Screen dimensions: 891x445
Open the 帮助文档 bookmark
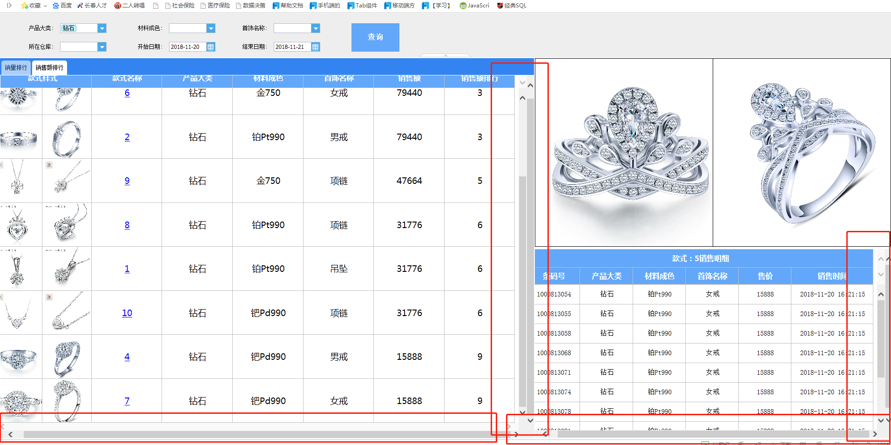tap(288, 6)
